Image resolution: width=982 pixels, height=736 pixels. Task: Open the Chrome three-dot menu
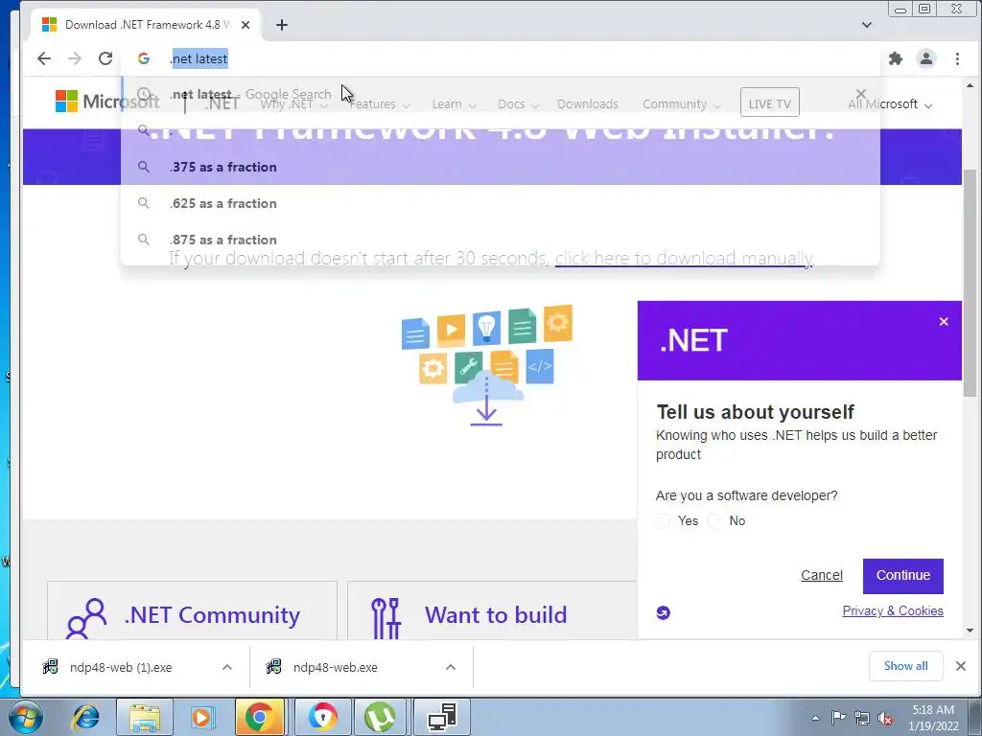[957, 58]
